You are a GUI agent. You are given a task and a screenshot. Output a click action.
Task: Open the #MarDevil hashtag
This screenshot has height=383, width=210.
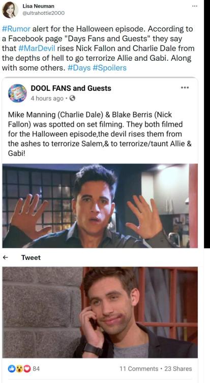pyautogui.click(x=37, y=48)
